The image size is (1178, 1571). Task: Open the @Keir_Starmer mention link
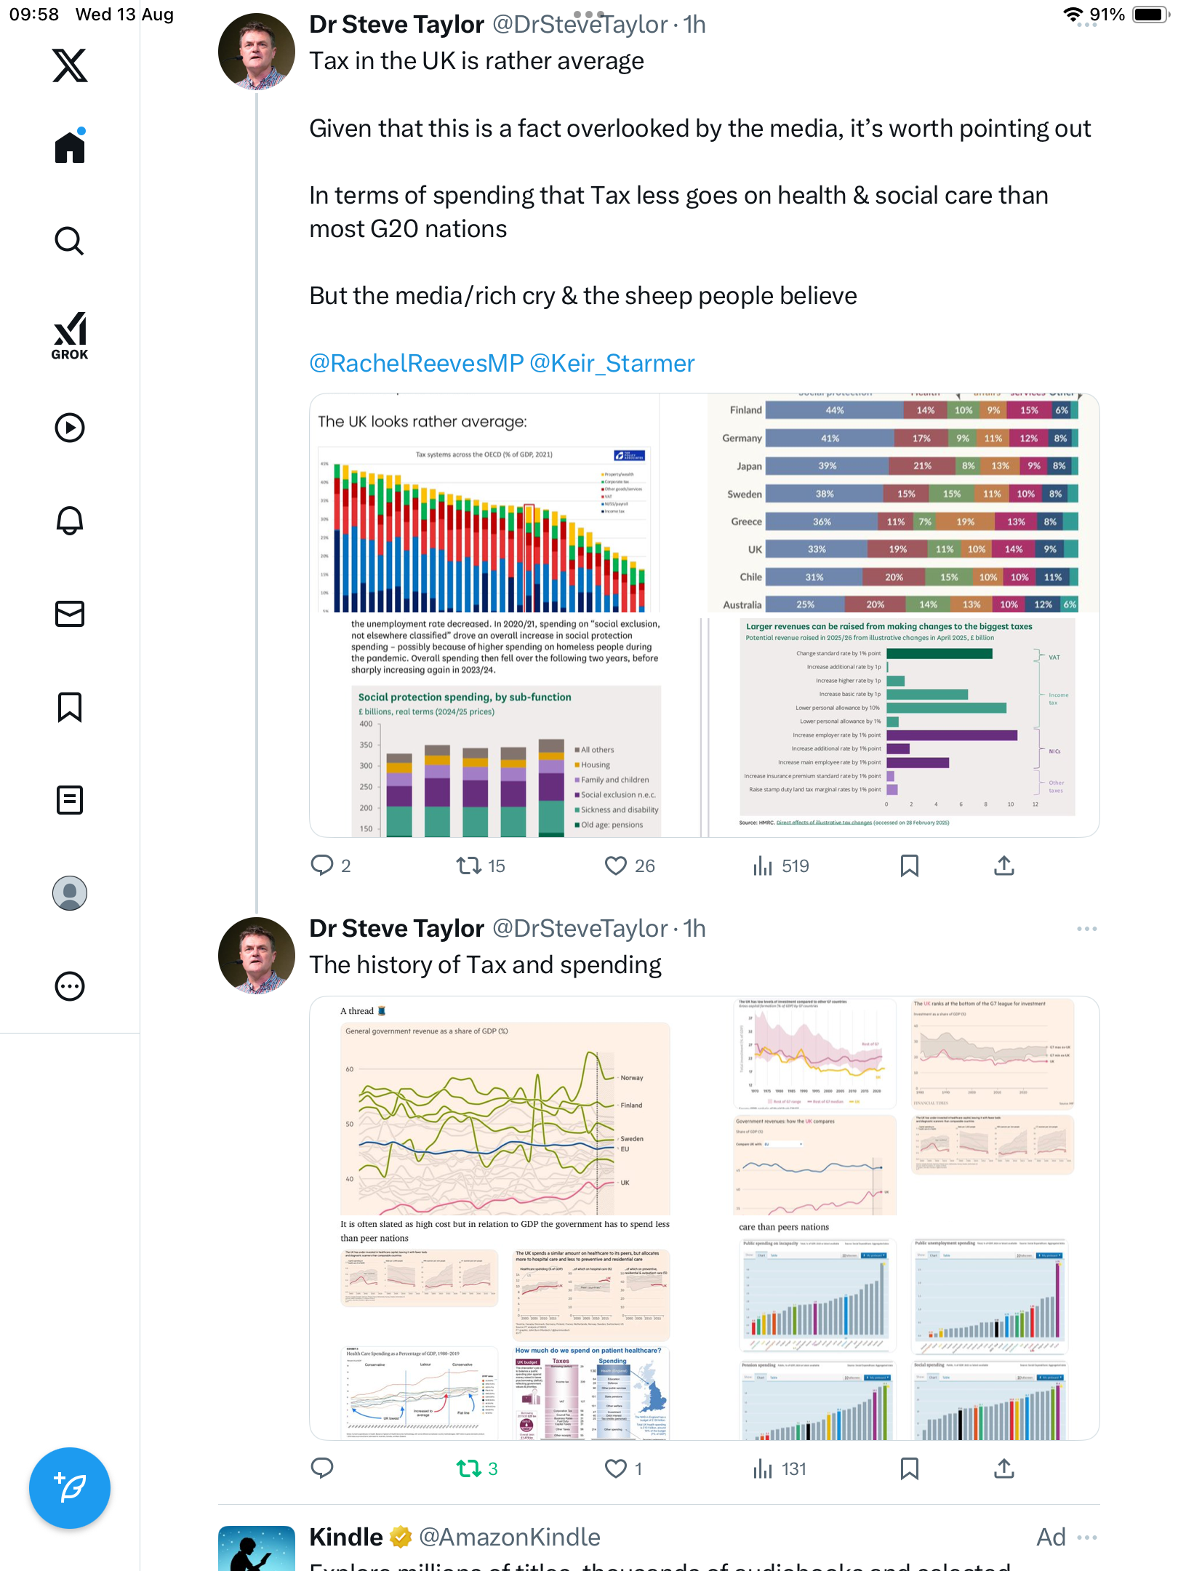[x=612, y=363]
